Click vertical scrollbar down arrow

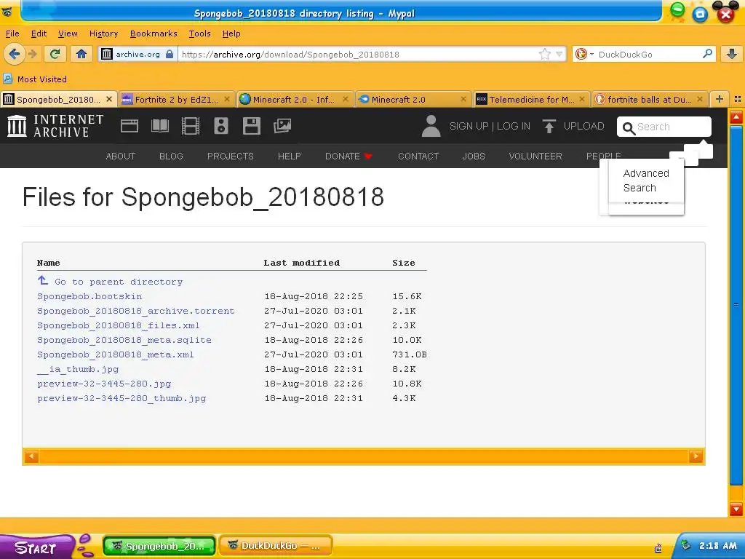[736, 509]
